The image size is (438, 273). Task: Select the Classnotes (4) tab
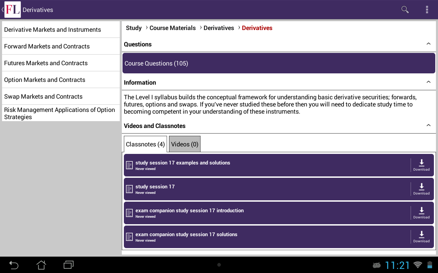pos(145,144)
